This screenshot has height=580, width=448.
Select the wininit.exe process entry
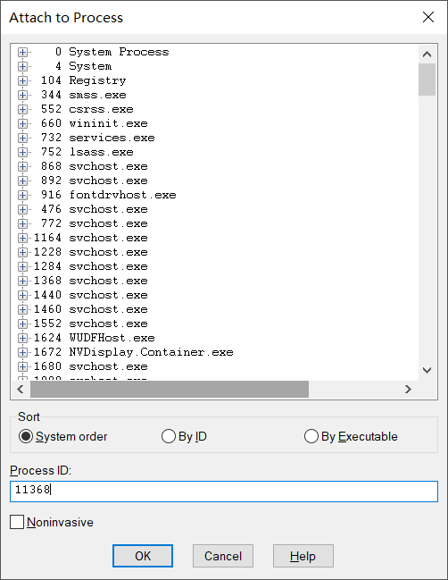pos(95,123)
